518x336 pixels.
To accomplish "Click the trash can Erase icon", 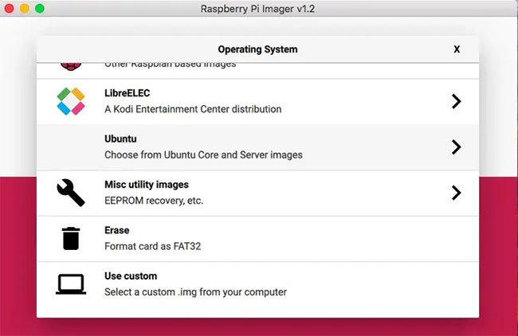I will [71, 238].
